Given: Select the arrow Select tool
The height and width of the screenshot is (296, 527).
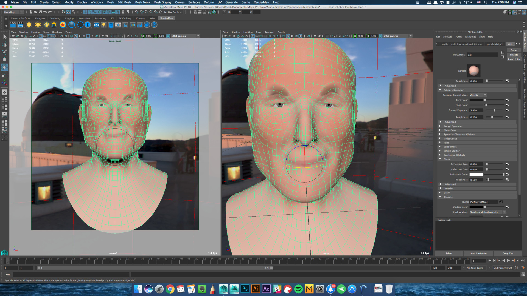Looking at the screenshot, I should [x=5, y=37].
